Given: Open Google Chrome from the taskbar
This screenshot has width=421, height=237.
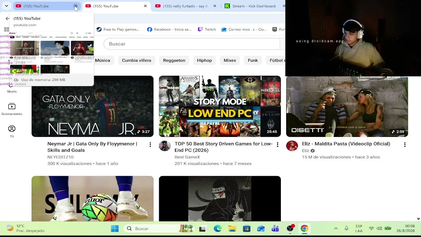Looking at the screenshot, I should [x=304, y=228].
